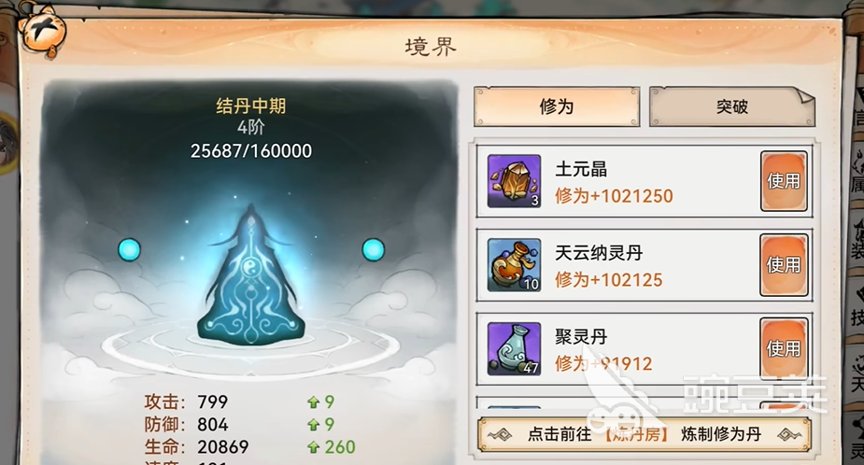Open the 突破 tab
Screen dimensions: 864x465
pyautogui.click(x=731, y=106)
